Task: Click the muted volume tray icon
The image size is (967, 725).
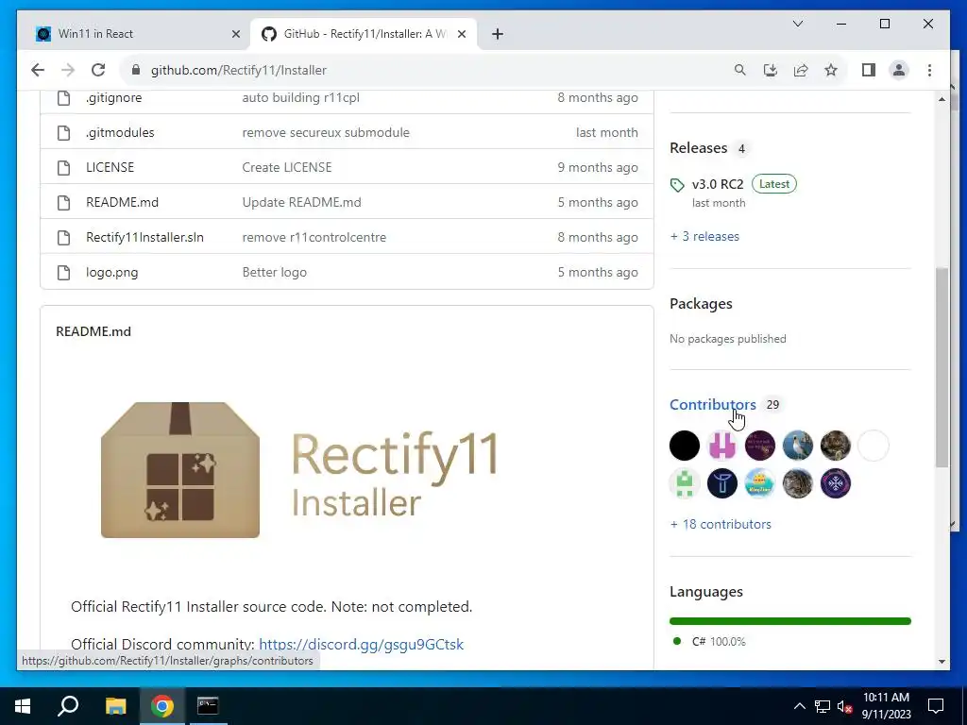Action: [x=845, y=706]
